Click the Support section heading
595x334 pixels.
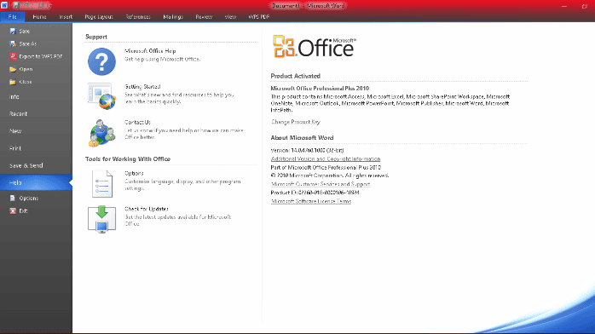click(96, 37)
